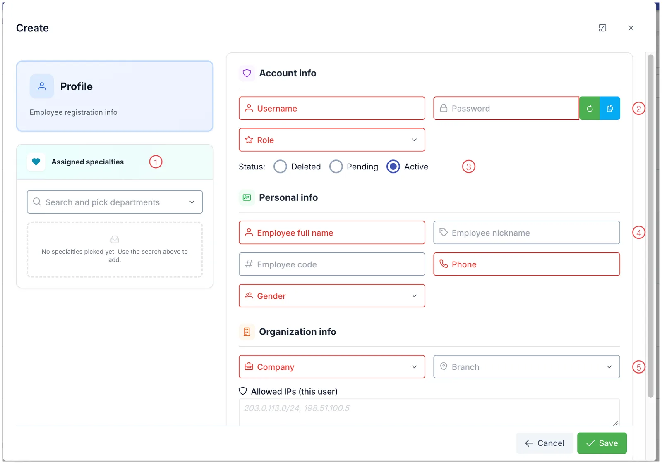Click the Assigned specialties header
662x464 pixels.
click(x=115, y=162)
